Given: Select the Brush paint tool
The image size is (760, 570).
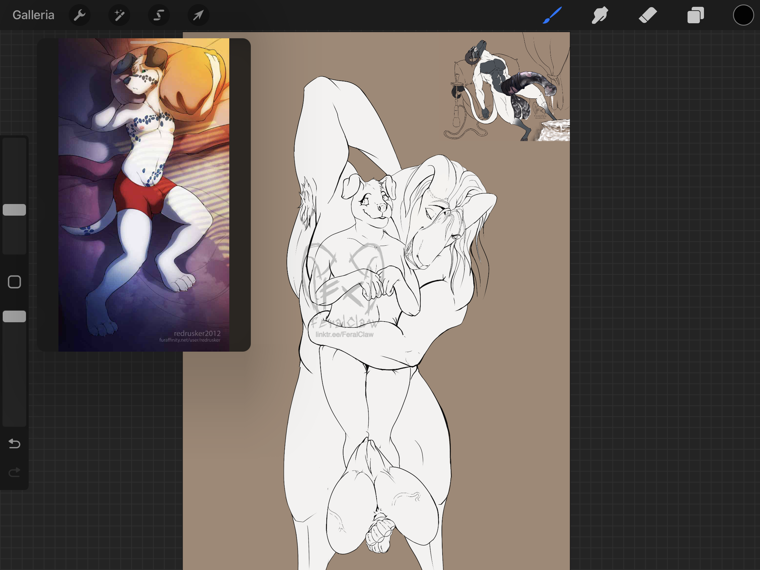Looking at the screenshot, I should pyautogui.click(x=552, y=15).
